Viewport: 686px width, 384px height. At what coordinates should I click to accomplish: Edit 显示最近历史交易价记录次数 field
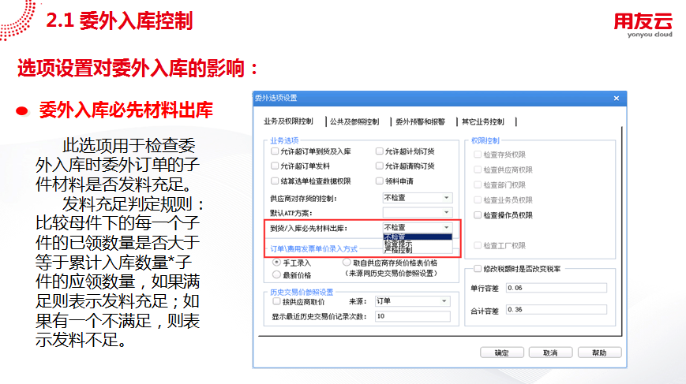pyautogui.click(x=413, y=316)
